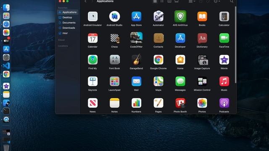Click the Finder window vertical scrollbar
This screenshot has width=269, height=151.
[x=235, y=45]
